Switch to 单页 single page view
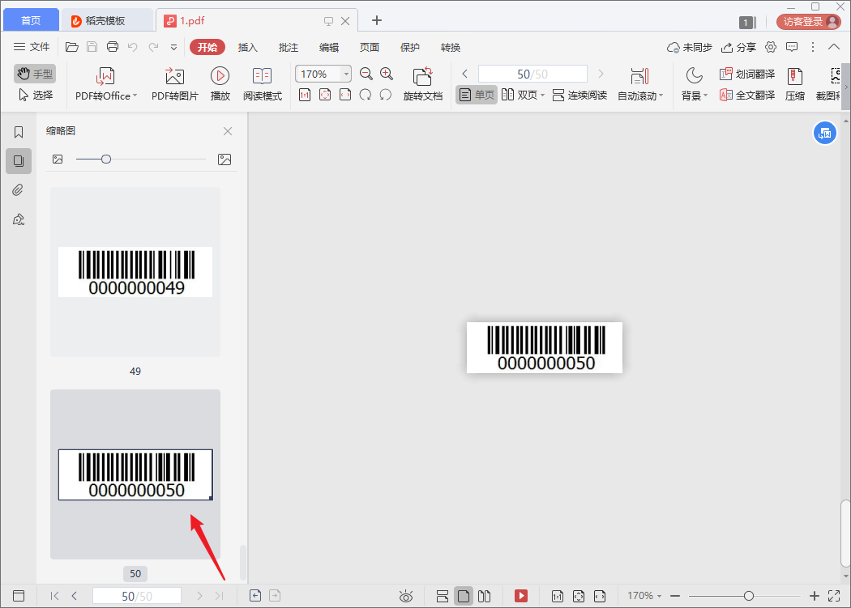Image resolution: width=851 pixels, height=608 pixels. tap(477, 95)
